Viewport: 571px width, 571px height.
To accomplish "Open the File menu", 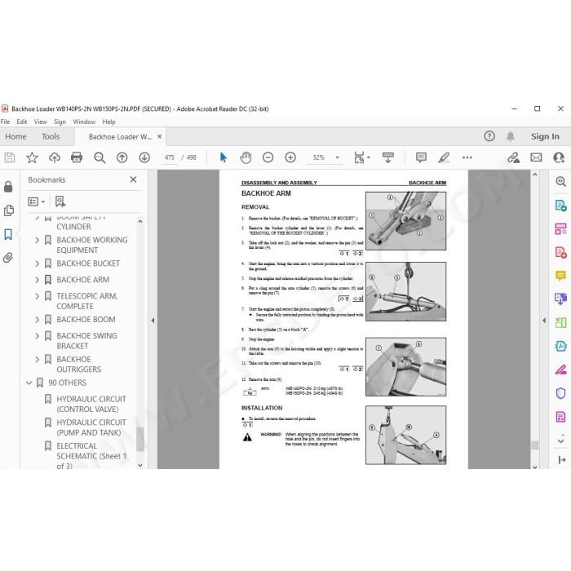I will [5, 122].
